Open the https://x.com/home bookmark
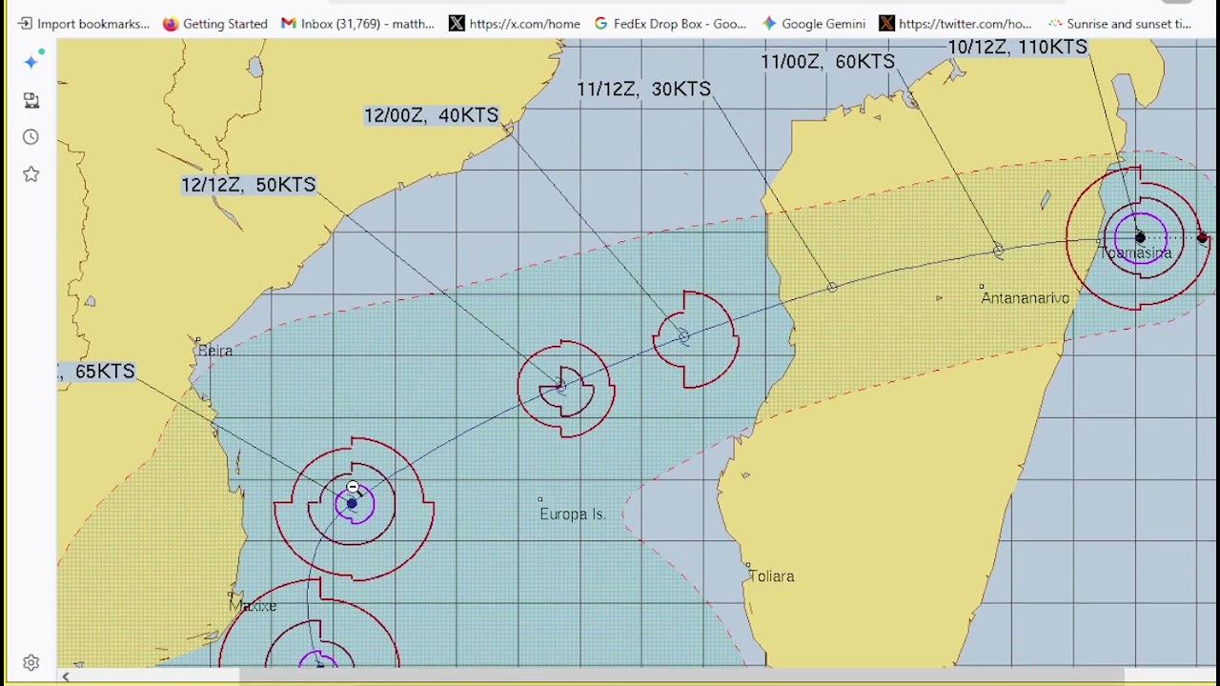This screenshot has width=1220, height=686. point(515,23)
